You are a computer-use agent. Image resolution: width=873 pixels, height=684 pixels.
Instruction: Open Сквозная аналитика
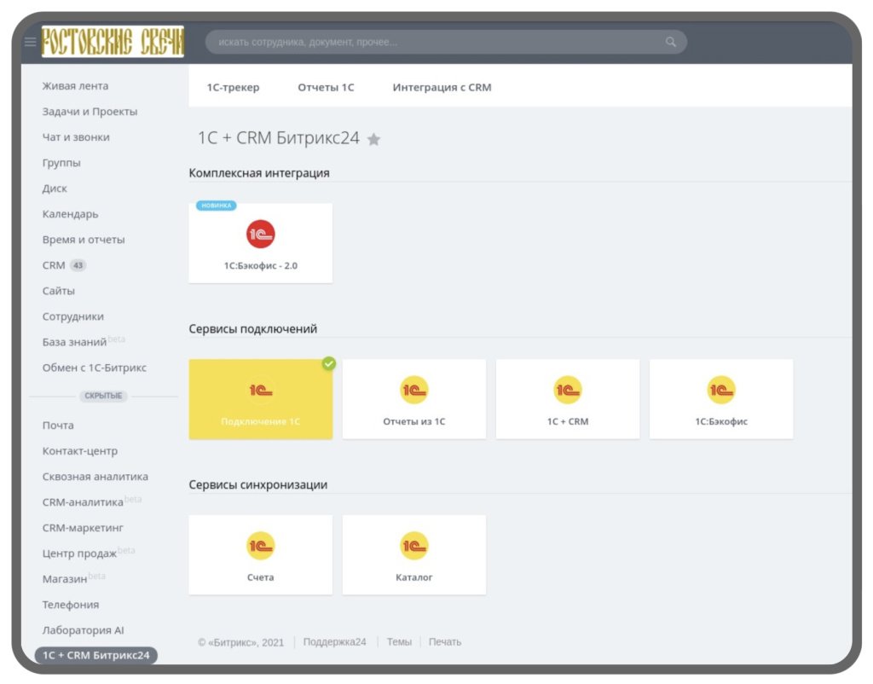[x=95, y=476]
